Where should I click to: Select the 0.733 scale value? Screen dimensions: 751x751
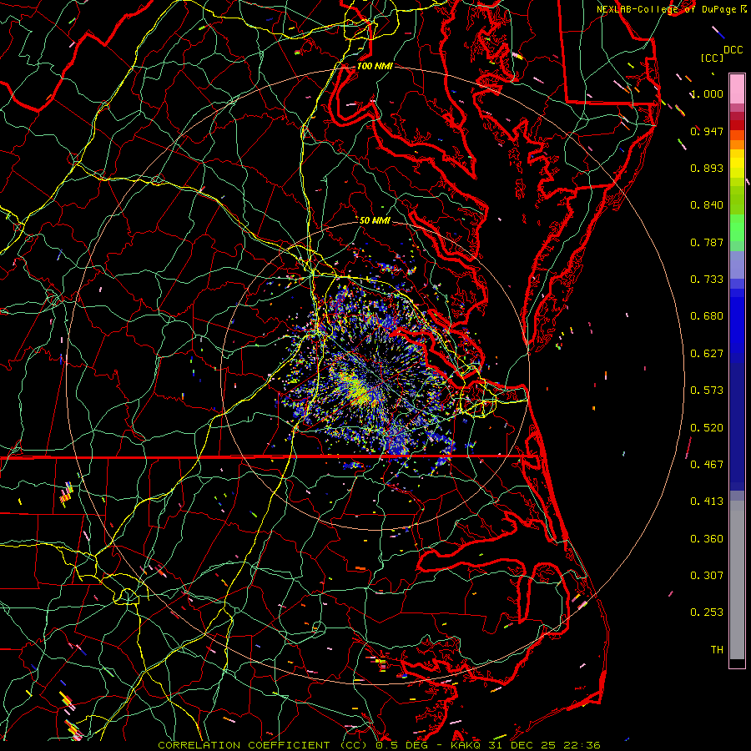click(707, 280)
